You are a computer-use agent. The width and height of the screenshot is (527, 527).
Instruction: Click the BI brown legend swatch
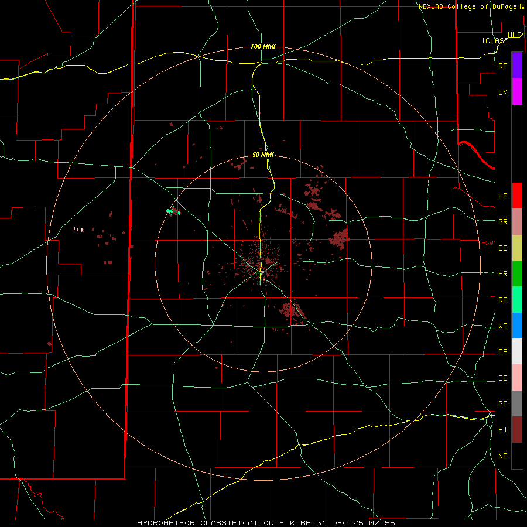point(517,430)
